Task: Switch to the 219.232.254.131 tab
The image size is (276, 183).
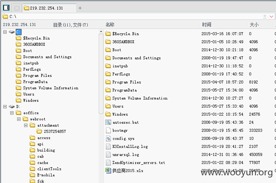Action: (50, 8)
